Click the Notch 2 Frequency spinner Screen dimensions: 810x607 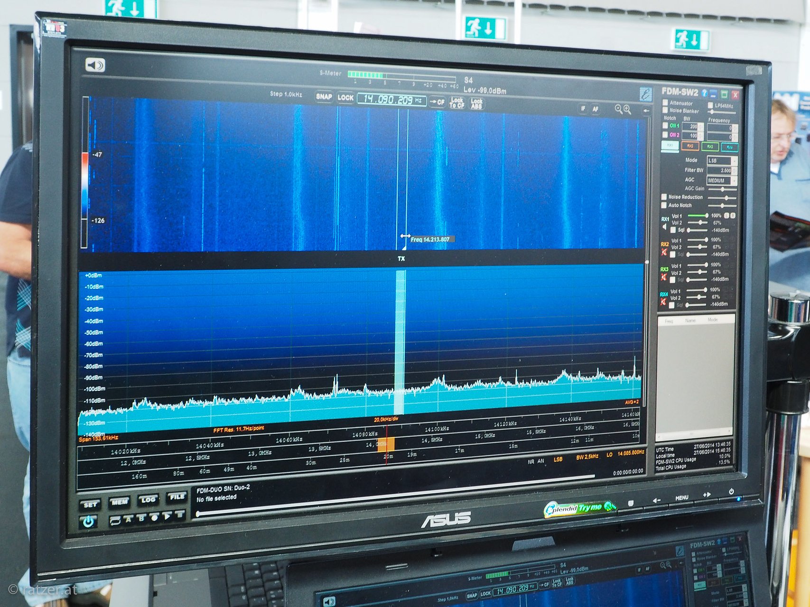click(723, 138)
